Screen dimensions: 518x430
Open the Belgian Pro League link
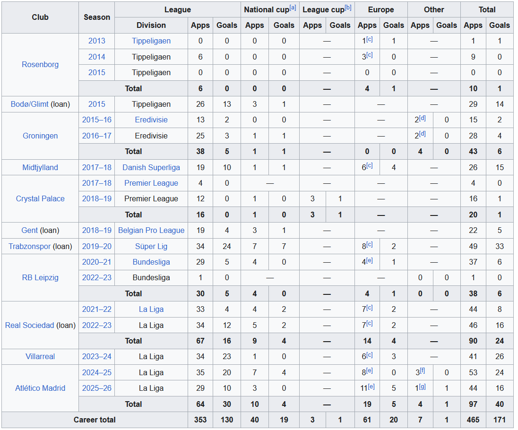(x=151, y=231)
